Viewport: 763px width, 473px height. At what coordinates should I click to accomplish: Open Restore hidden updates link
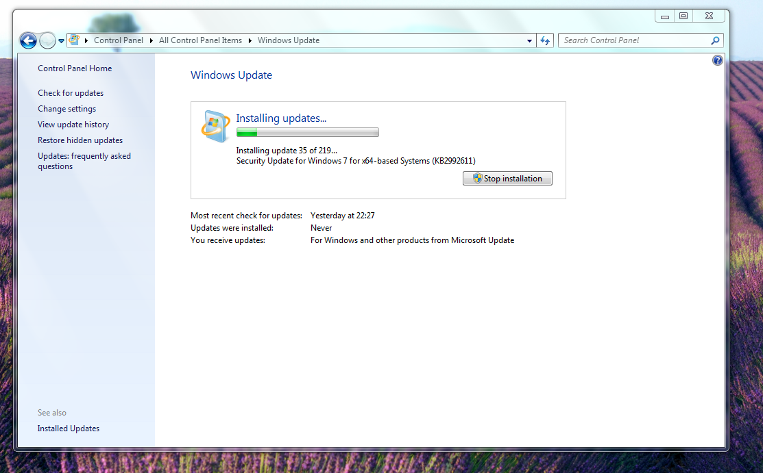80,140
